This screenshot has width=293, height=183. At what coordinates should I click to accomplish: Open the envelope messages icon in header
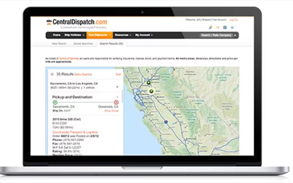pyautogui.click(x=218, y=27)
